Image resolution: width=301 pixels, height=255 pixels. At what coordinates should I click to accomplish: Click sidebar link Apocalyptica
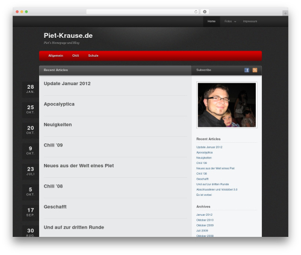[204, 153]
